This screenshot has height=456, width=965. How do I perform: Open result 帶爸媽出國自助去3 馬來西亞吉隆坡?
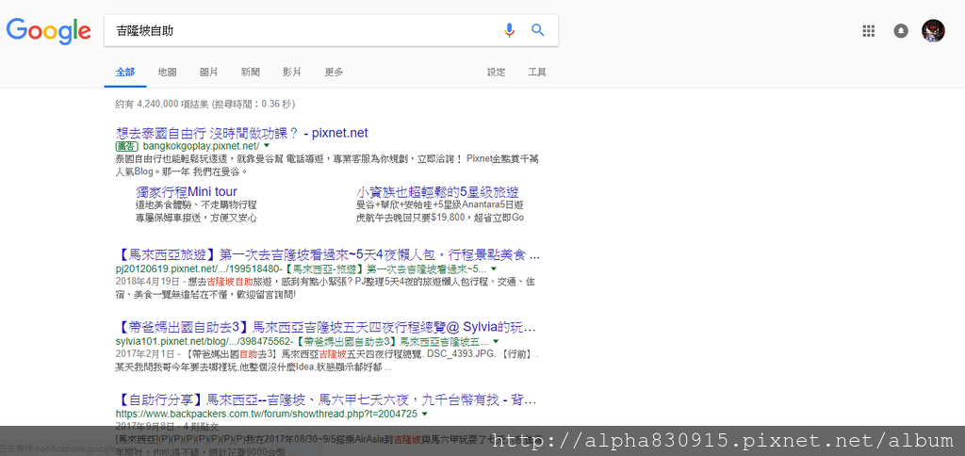325,326
